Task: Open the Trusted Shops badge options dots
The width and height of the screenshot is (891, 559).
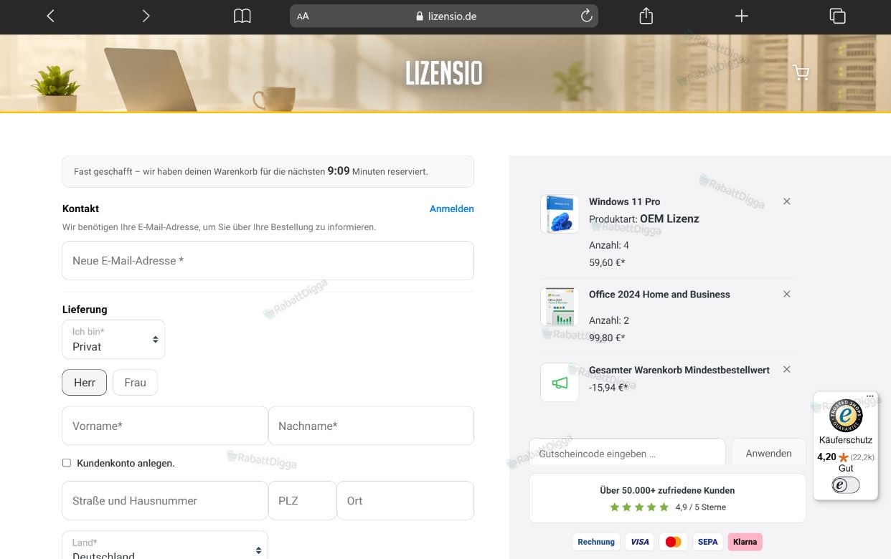Action: click(870, 396)
